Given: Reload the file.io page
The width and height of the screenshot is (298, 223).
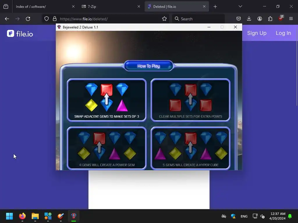Looking at the screenshot, I should click(x=28, y=19).
